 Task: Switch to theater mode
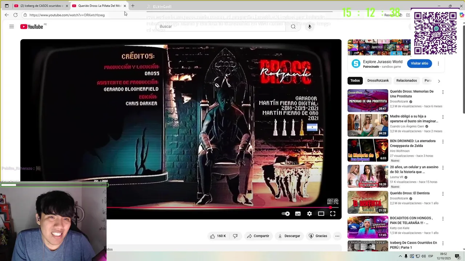click(321, 214)
